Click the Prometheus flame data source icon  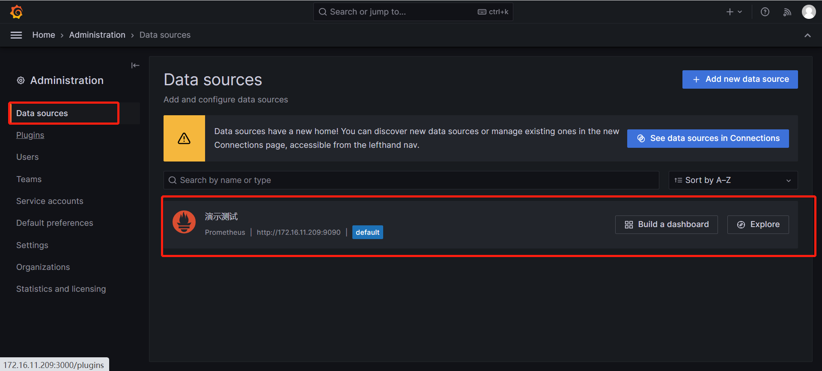184,222
